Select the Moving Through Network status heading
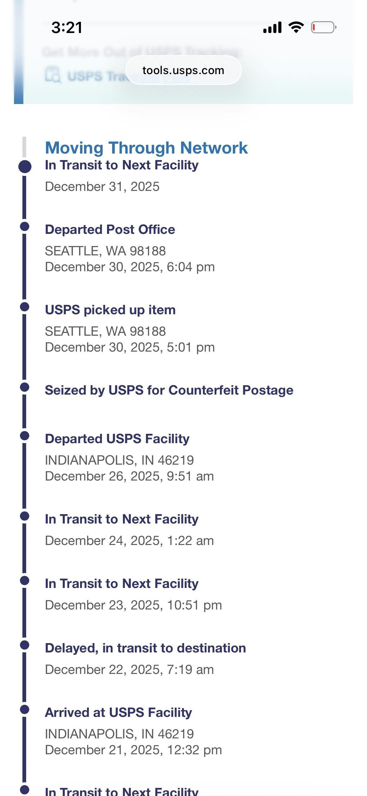The image size is (367, 796). point(146,148)
